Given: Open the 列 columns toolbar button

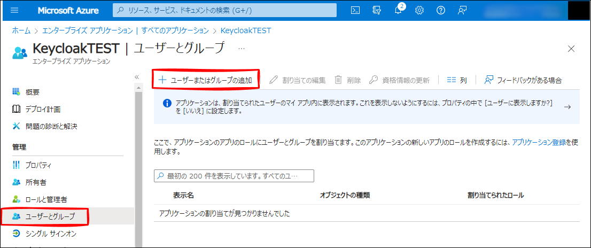Looking at the screenshot, I should point(457,80).
